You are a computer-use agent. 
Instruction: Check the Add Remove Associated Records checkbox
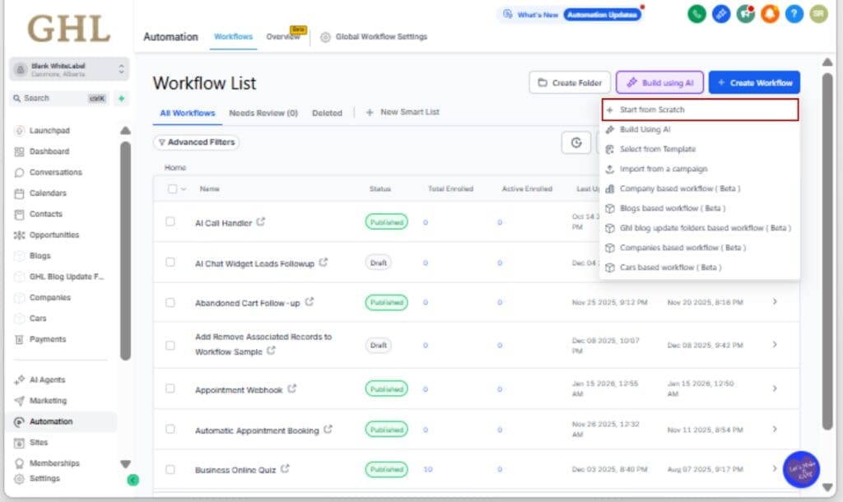170,345
